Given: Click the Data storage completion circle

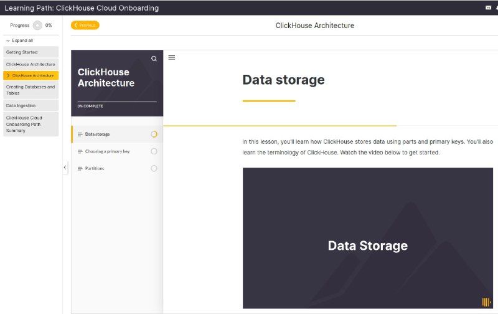Looking at the screenshot, I should [x=154, y=134].
